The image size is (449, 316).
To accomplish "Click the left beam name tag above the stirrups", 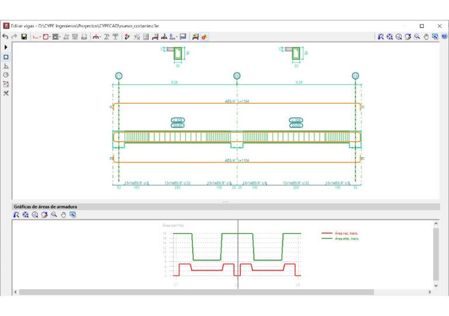I will coord(178,120).
